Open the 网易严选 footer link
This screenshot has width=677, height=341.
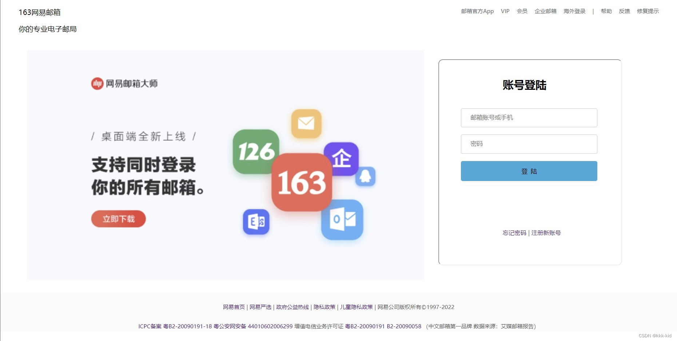coord(260,307)
